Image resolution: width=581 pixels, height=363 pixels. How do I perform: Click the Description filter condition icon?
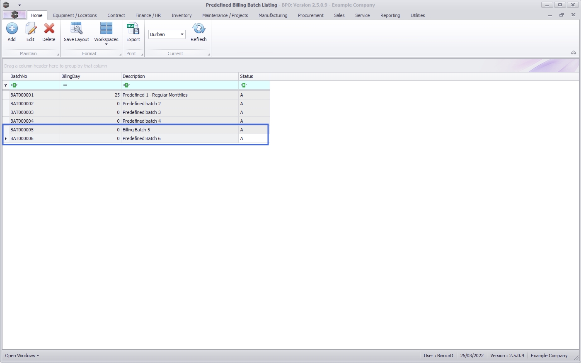coord(126,85)
